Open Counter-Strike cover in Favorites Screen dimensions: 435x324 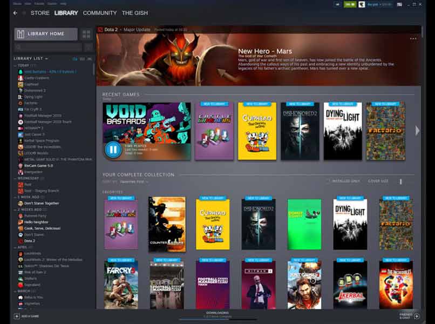[167, 224]
